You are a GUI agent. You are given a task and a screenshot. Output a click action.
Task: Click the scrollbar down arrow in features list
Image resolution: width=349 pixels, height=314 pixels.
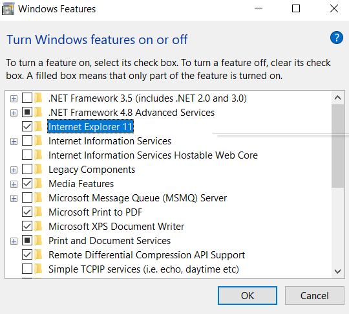click(x=337, y=271)
